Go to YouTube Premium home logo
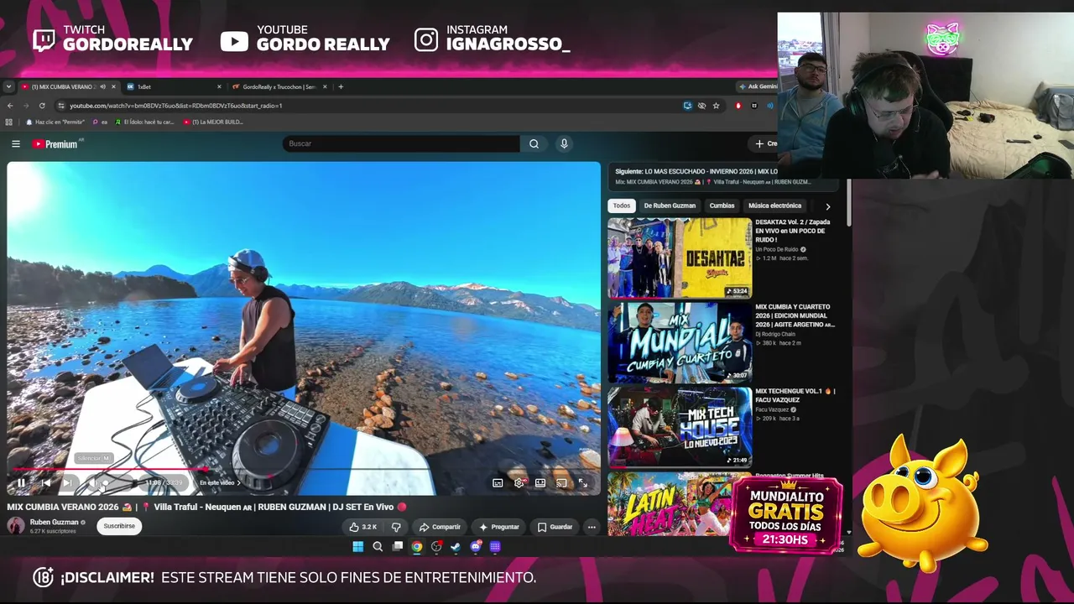Image resolution: width=1074 pixels, height=604 pixels. point(55,144)
